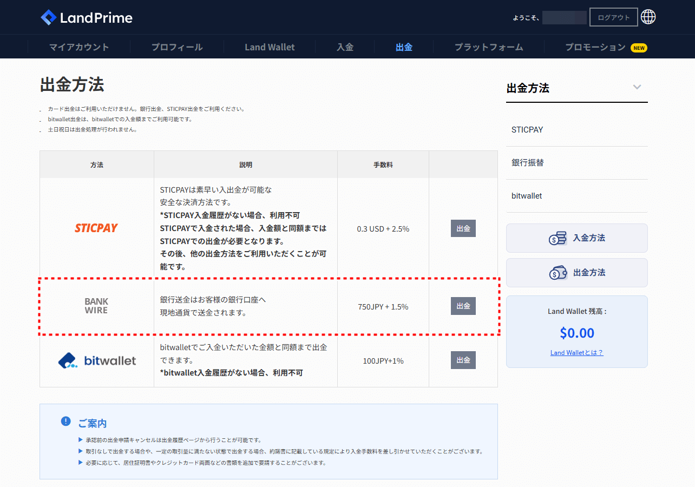Click the Land Wallet 残高 label
The height and width of the screenshot is (487, 695).
tap(577, 311)
